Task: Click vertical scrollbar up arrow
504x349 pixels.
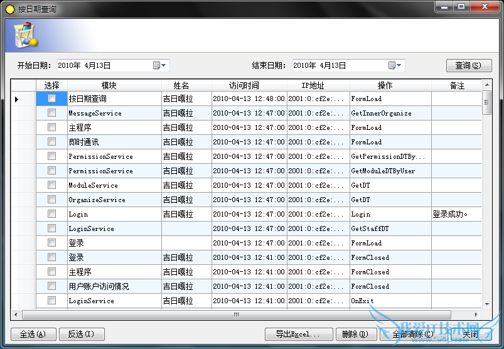Action: click(x=487, y=85)
